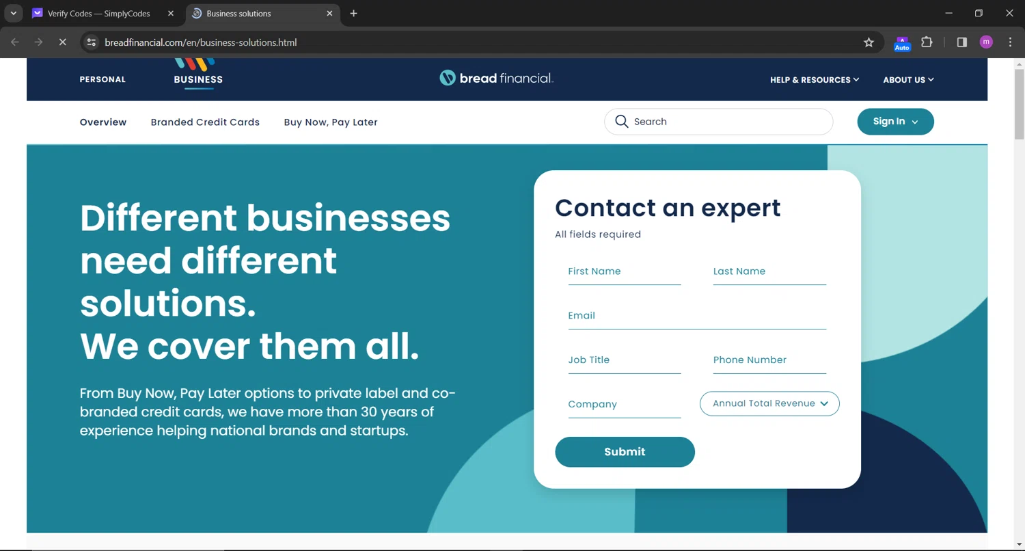Open the Extensions puzzle icon
The height and width of the screenshot is (551, 1025).
coord(927,42)
